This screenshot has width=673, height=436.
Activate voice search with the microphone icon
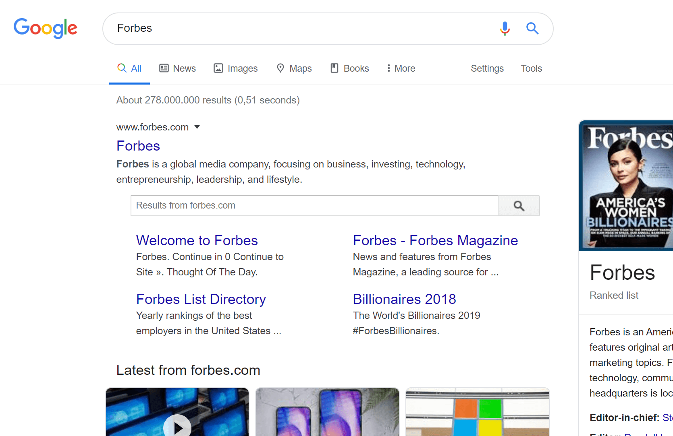(505, 29)
